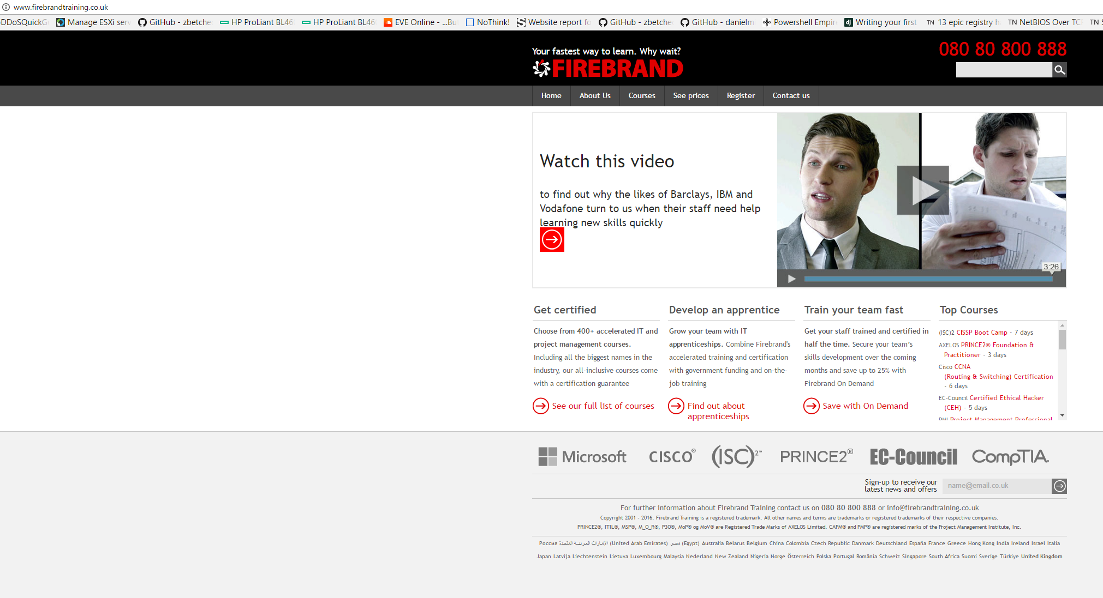Image resolution: width=1103 pixels, height=598 pixels.
Task: Open PRINCE2 Foundation & Practitioner course link
Action: 988,350
